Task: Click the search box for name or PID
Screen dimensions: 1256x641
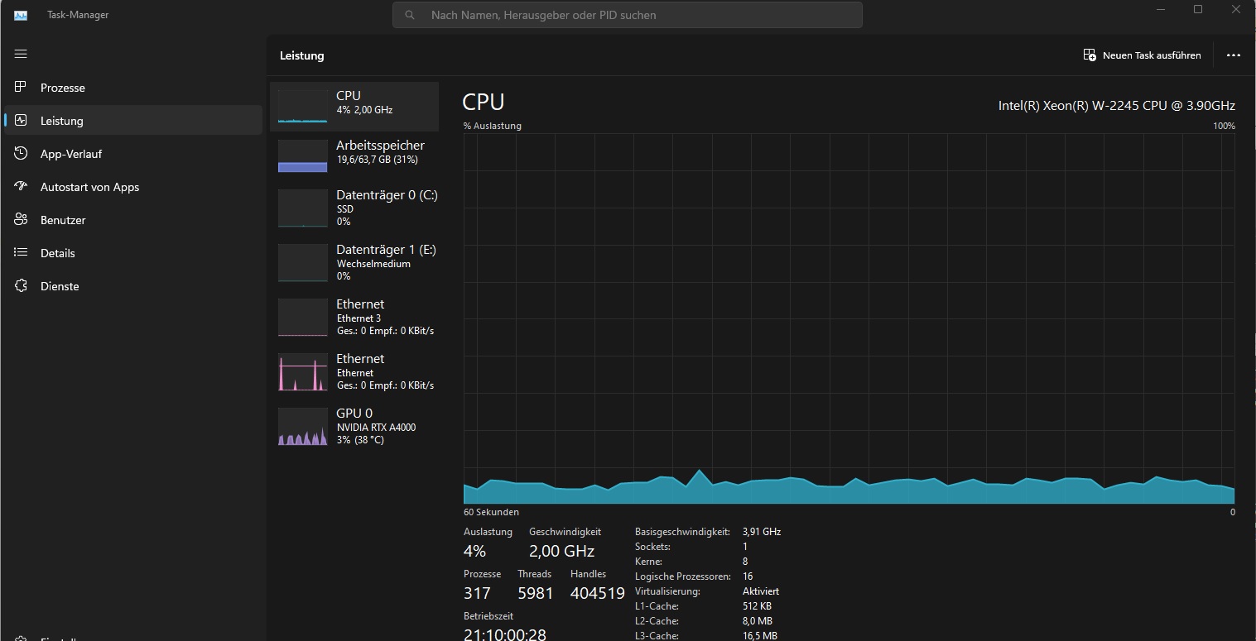Action: 628,15
